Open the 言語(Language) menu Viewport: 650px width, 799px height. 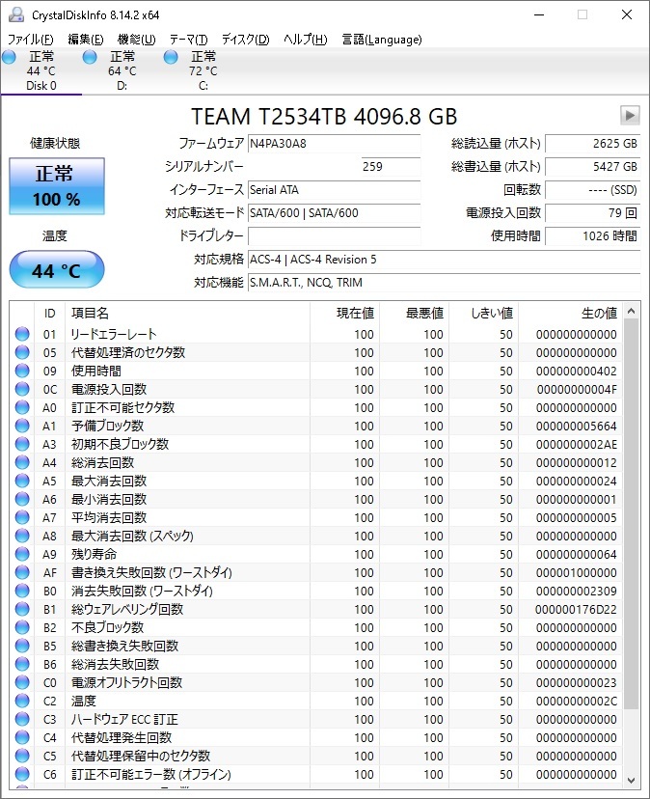[x=382, y=40]
